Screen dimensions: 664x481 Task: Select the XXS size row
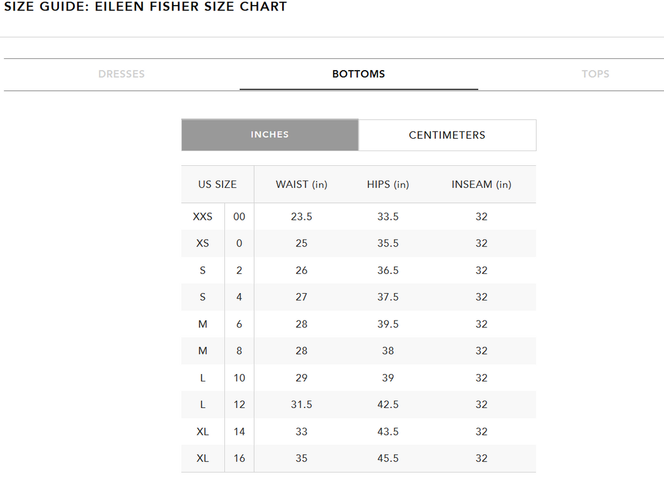[x=203, y=216]
